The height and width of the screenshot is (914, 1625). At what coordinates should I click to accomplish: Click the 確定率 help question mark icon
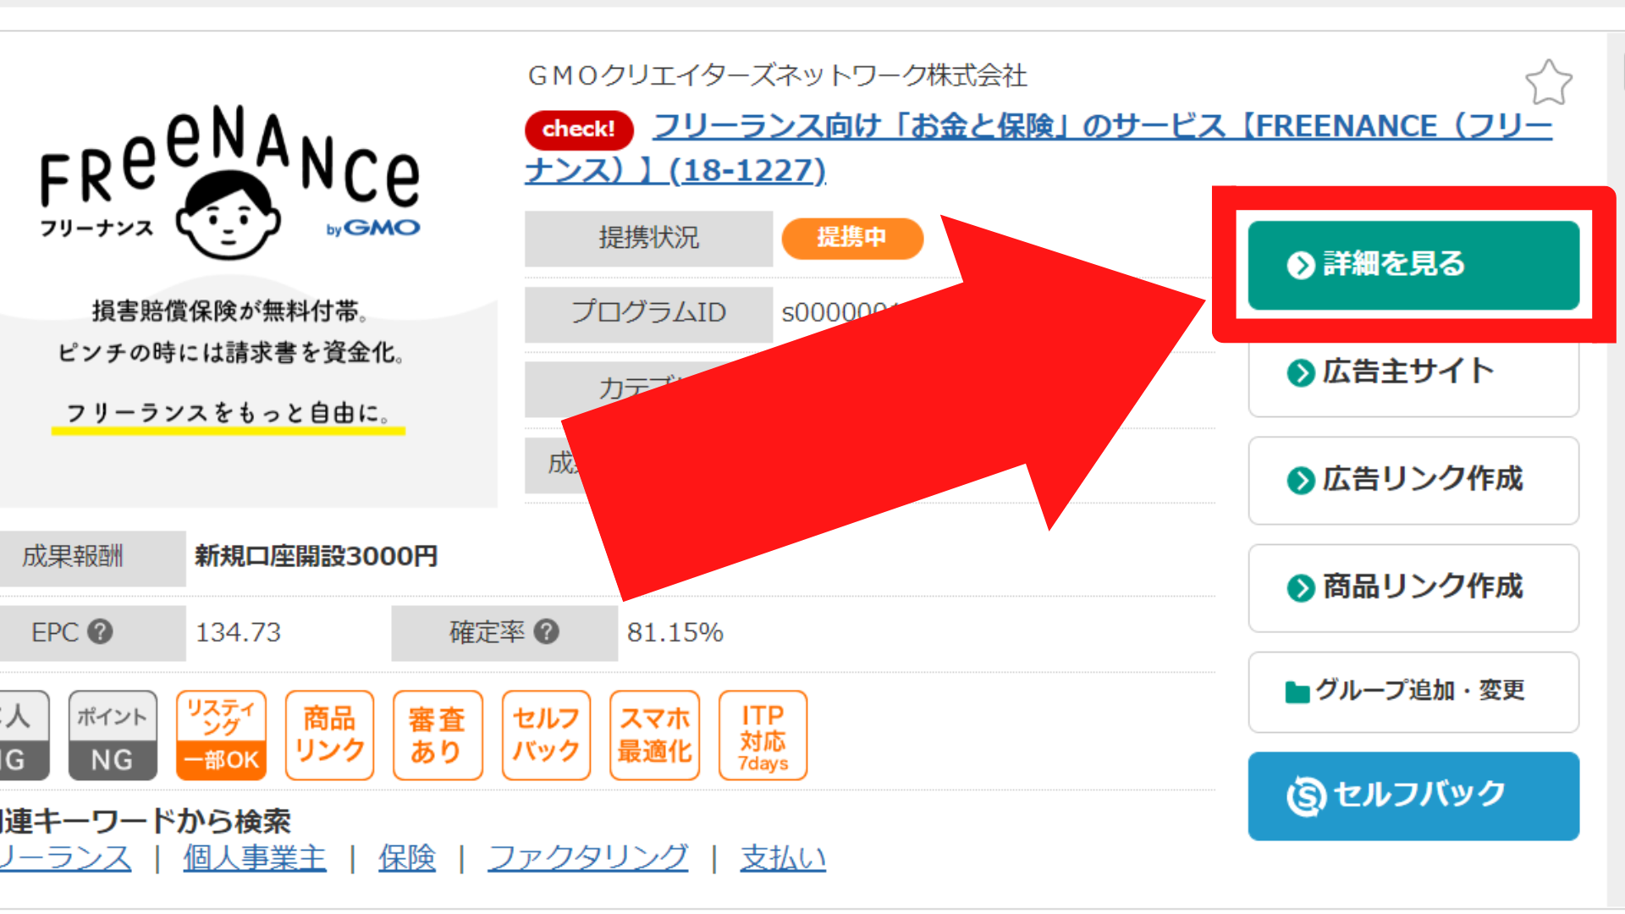pyautogui.click(x=548, y=631)
